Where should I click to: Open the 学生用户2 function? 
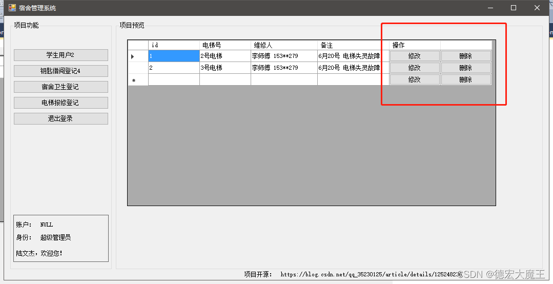(61, 55)
